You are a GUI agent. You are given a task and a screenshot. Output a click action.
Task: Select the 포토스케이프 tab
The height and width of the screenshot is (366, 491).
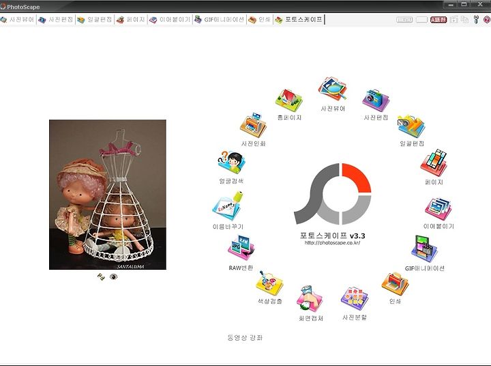299,20
